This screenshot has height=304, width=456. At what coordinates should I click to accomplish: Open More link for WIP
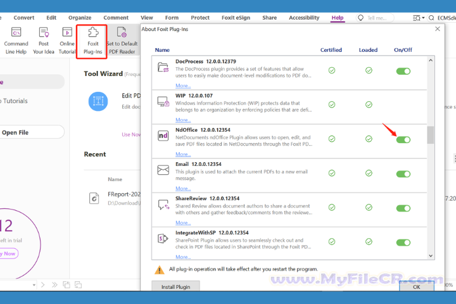click(183, 120)
